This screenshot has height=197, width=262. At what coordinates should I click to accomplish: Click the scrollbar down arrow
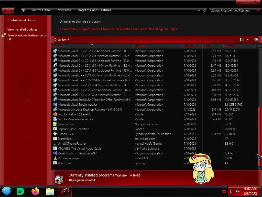tap(260, 168)
